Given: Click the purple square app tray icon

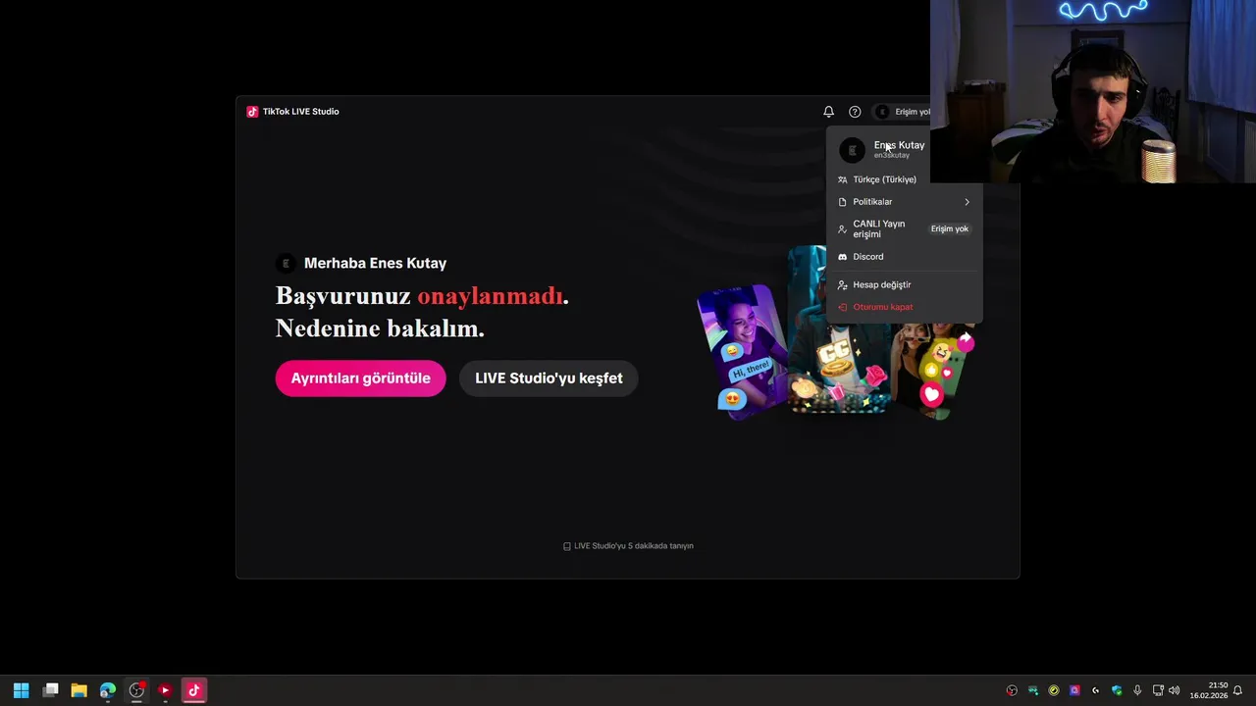Looking at the screenshot, I should pyautogui.click(x=1074, y=690).
